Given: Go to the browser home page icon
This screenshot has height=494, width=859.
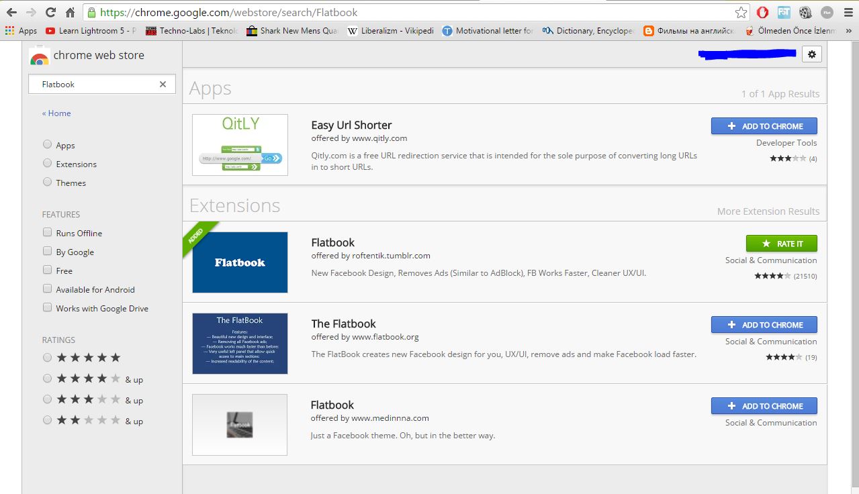Looking at the screenshot, I should (x=70, y=12).
